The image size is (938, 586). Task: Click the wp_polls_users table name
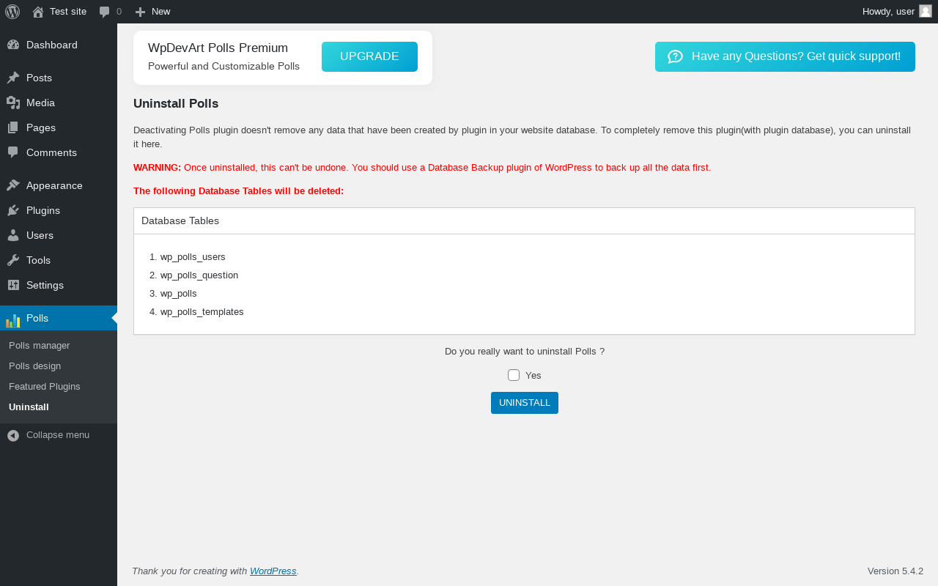click(x=193, y=257)
